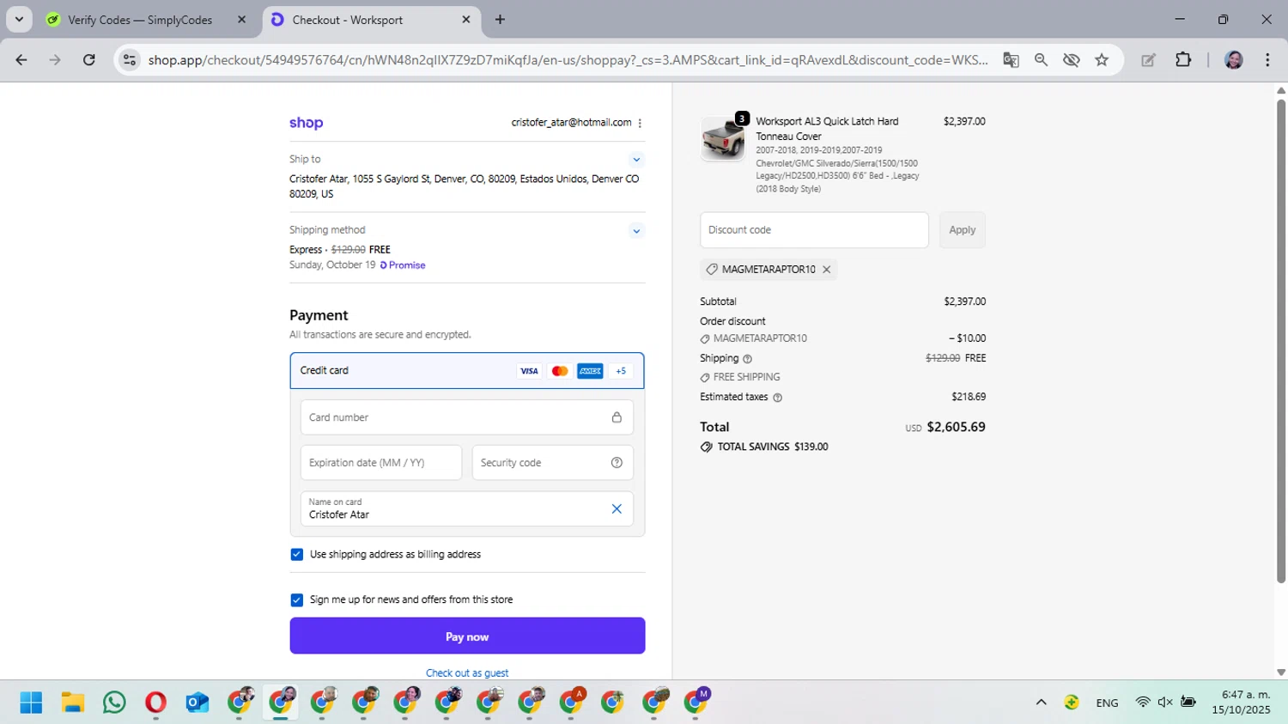Unmute the muted speaker volume icon
Viewport: 1288px width, 724px height.
point(1165,703)
